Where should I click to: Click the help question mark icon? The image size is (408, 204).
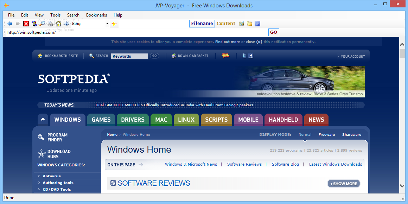66,24
